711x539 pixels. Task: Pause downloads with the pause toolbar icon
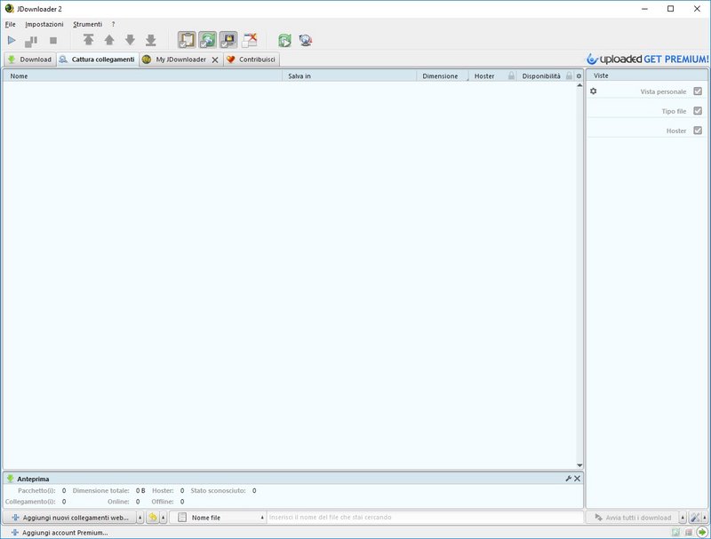(31, 41)
